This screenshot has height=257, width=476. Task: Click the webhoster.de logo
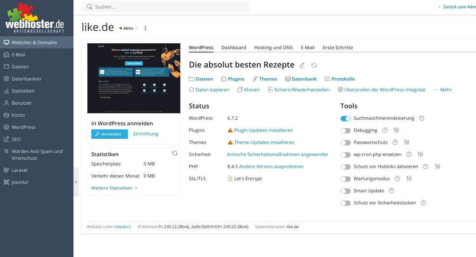tap(34, 18)
